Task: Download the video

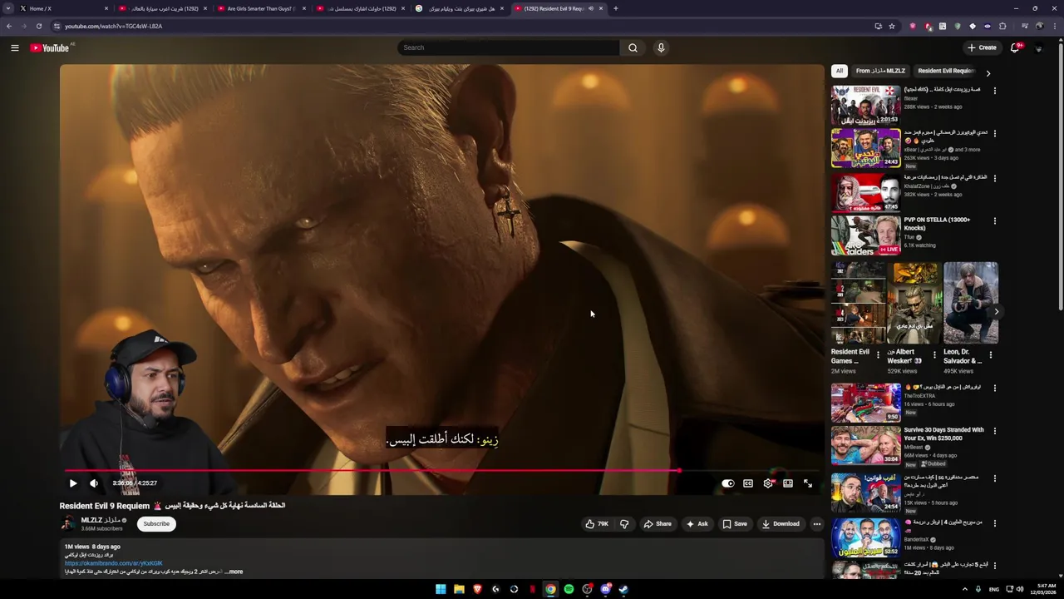Action: pos(781,524)
